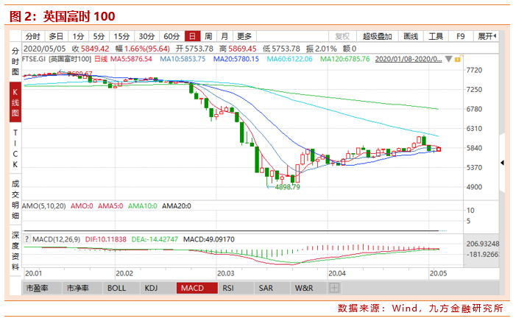Switch to KDJ indicator tab
Viewport: 513px width, 321px height.
click(151, 288)
